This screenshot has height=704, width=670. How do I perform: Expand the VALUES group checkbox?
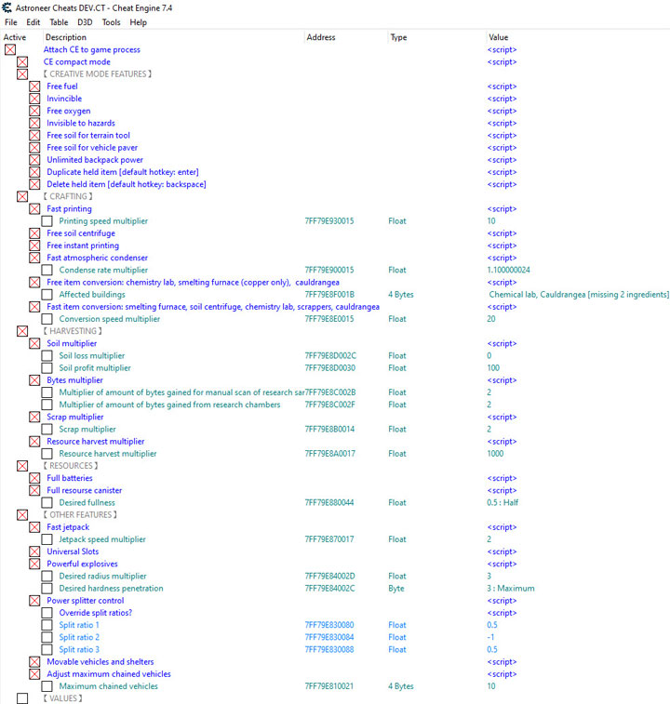tap(22, 698)
